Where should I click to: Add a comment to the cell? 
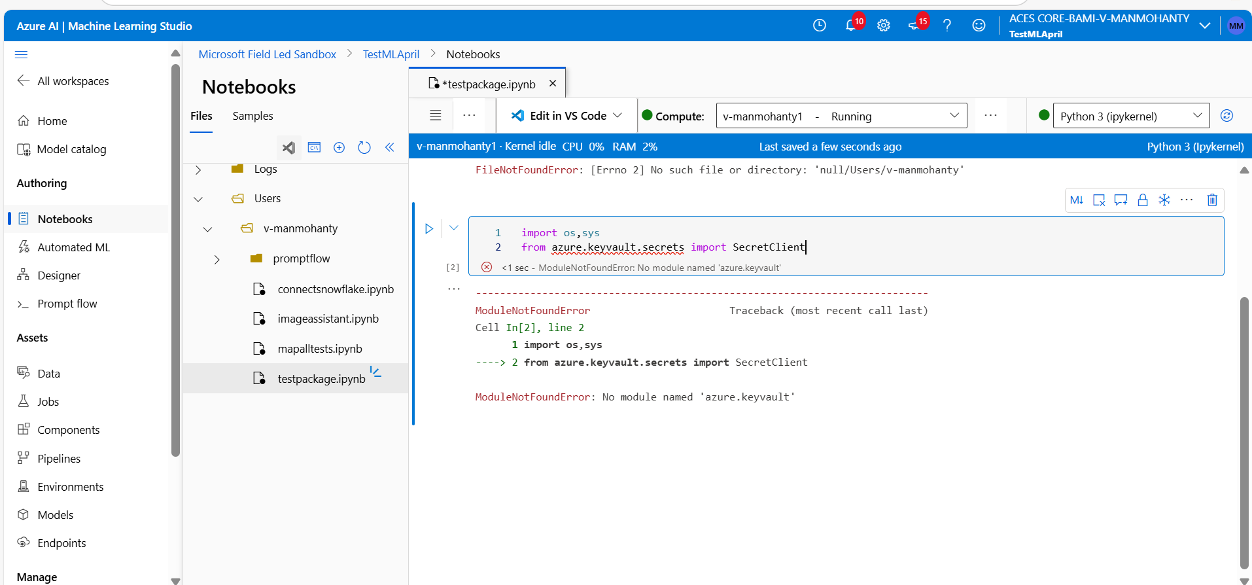coord(1121,200)
